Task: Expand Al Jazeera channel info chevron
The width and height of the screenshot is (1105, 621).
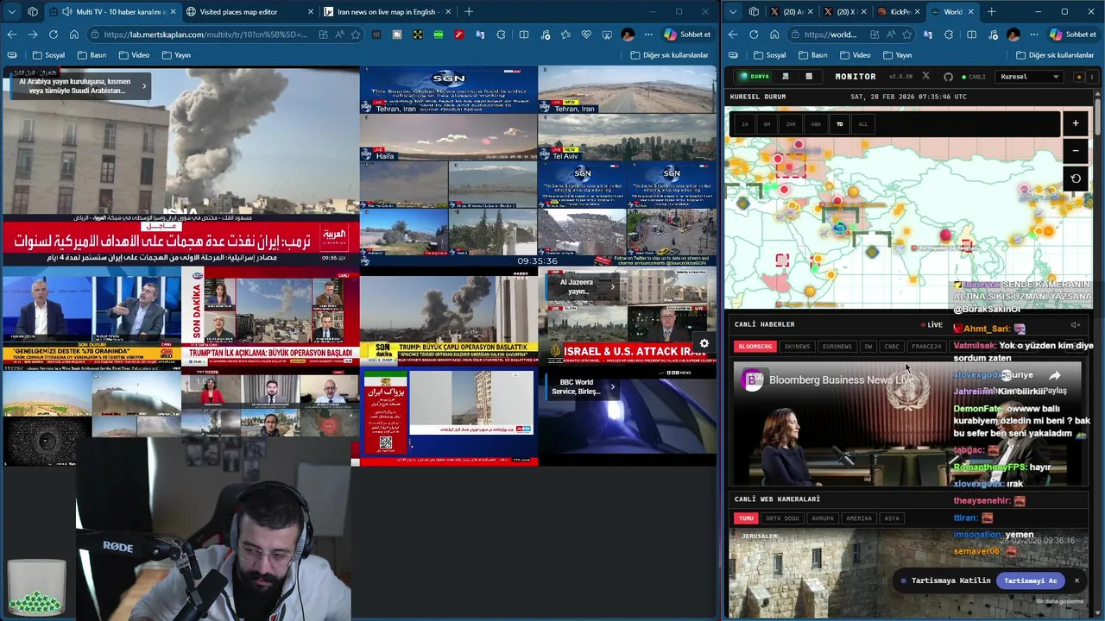Action: click(x=613, y=286)
